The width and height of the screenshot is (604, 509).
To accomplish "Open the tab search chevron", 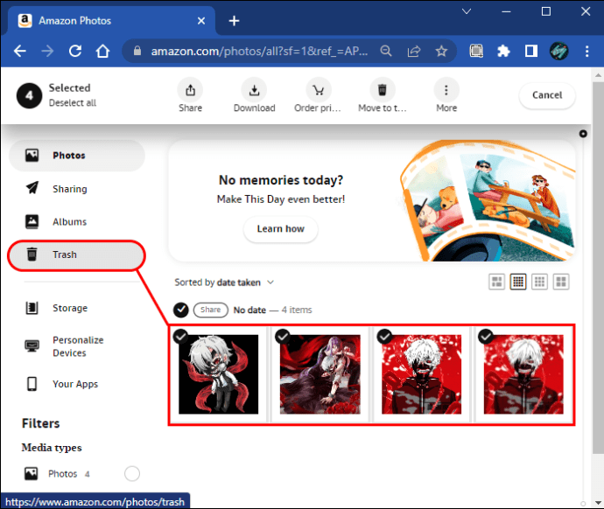I will coord(467,11).
